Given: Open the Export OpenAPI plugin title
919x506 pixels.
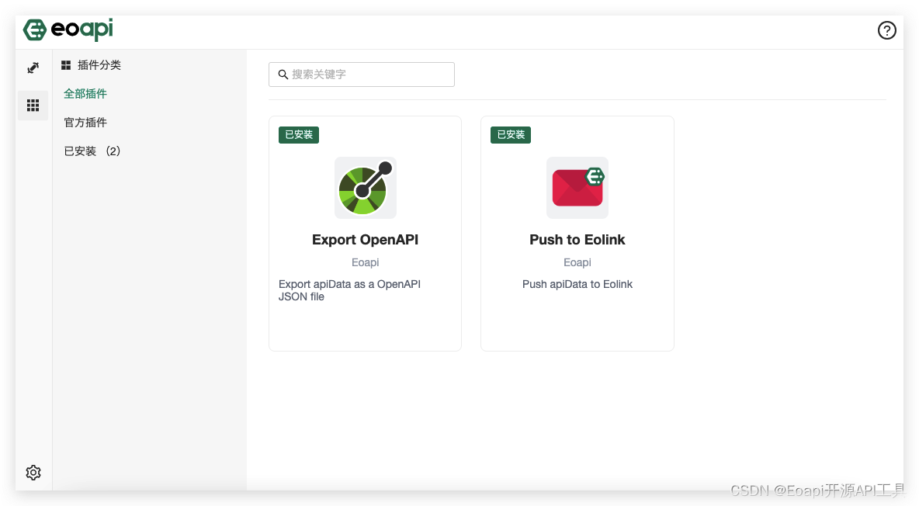Looking at the screenshot, I should point(365,240).
